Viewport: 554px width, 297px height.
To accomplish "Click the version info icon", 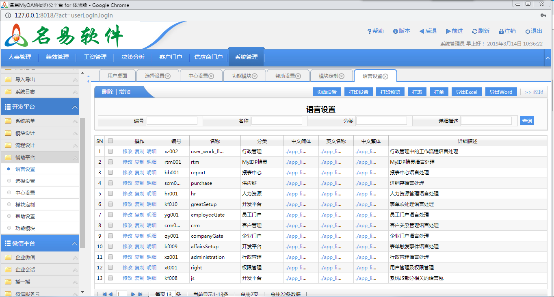I will [395, 31].
